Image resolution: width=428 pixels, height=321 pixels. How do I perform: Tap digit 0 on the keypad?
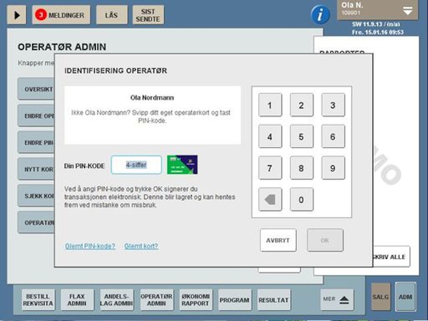301,199
